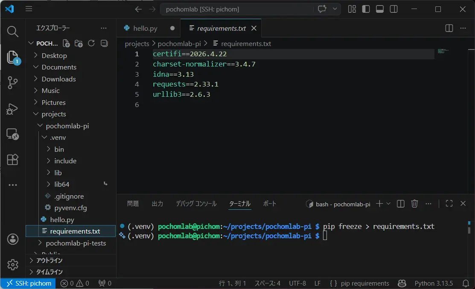Switch to 問題 panel tab

click(x=133, y=204)
